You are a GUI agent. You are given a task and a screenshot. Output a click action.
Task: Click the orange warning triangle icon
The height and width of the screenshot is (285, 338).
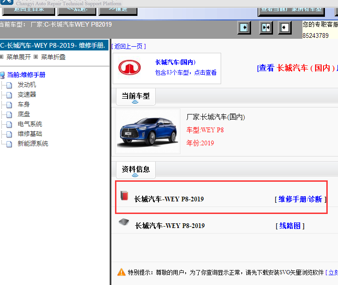[122, 272]
